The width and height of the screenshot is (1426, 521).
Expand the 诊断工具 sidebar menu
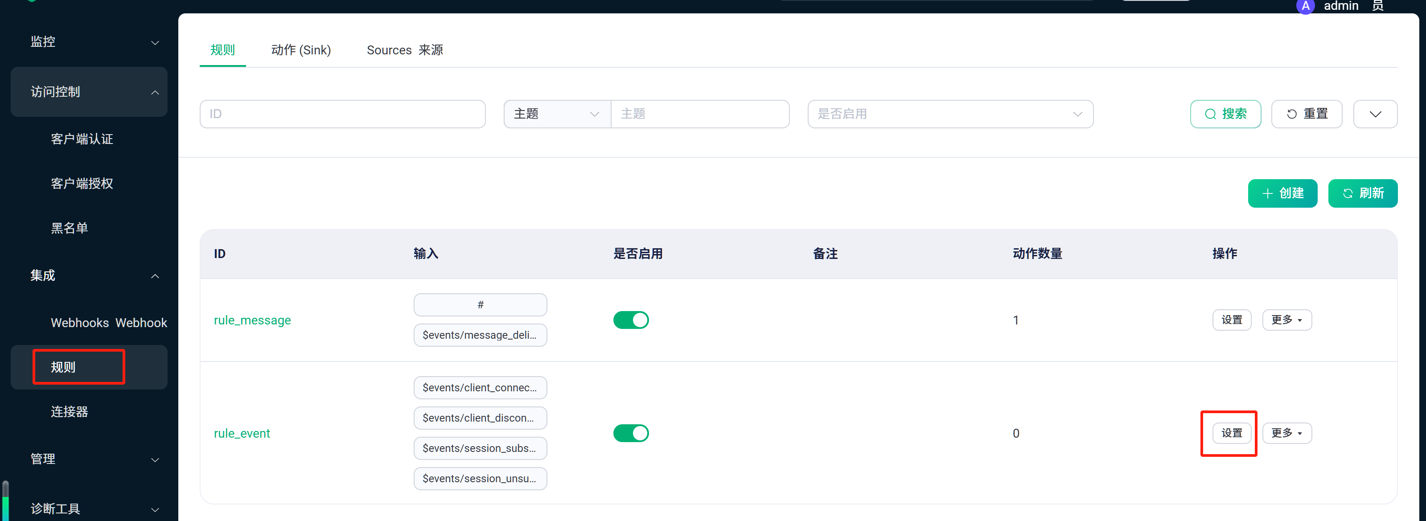point(89,509)
